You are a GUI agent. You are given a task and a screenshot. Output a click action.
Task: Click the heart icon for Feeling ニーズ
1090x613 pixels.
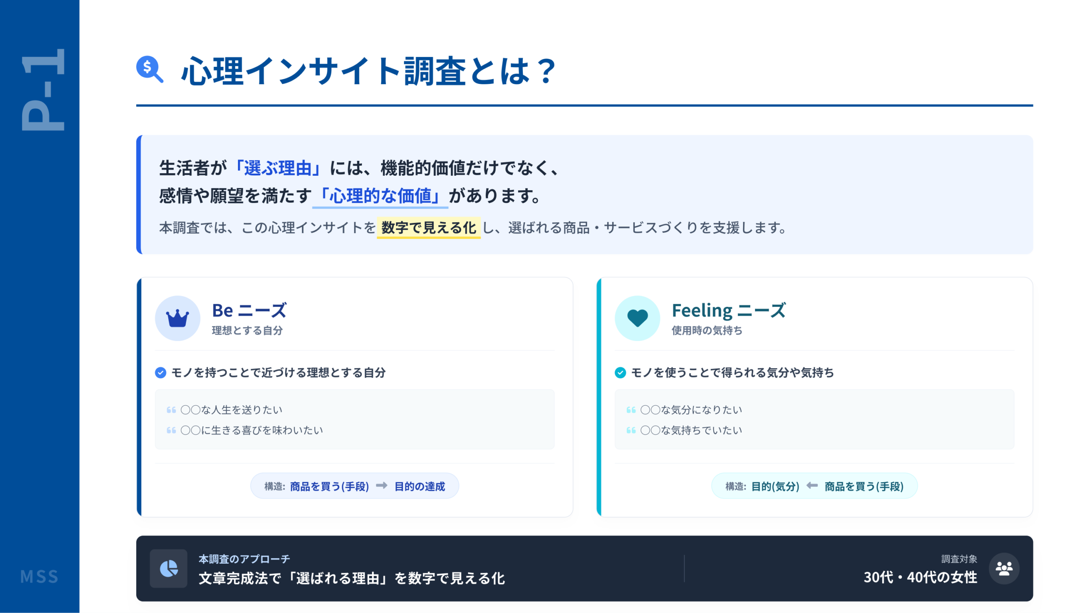point(637,318)
